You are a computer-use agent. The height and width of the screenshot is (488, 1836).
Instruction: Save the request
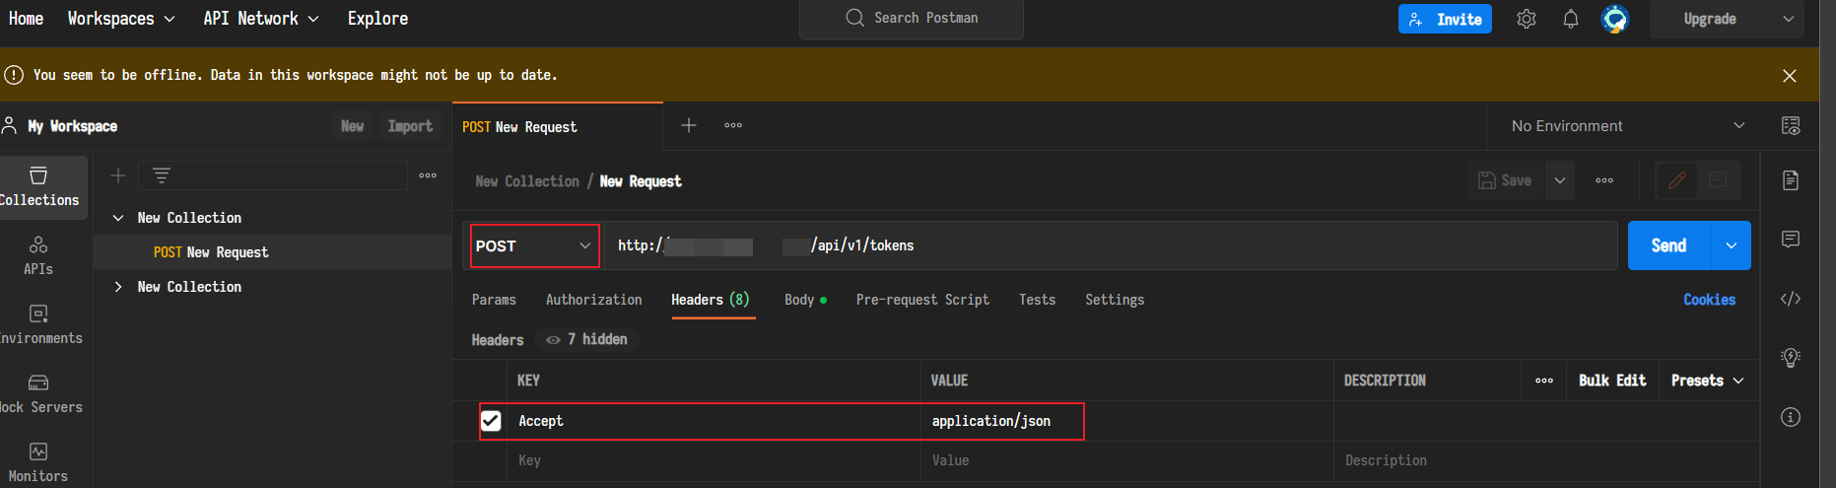coord(1506,180)
